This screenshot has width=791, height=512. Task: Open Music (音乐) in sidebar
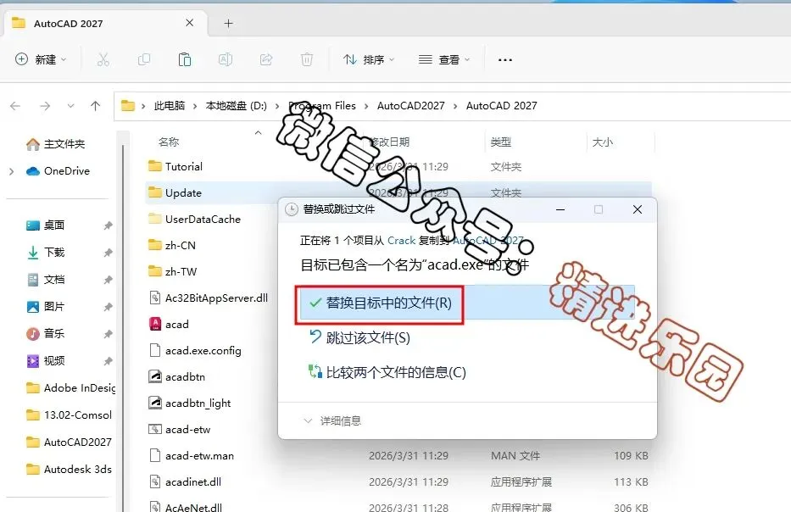tap(46, 333)
